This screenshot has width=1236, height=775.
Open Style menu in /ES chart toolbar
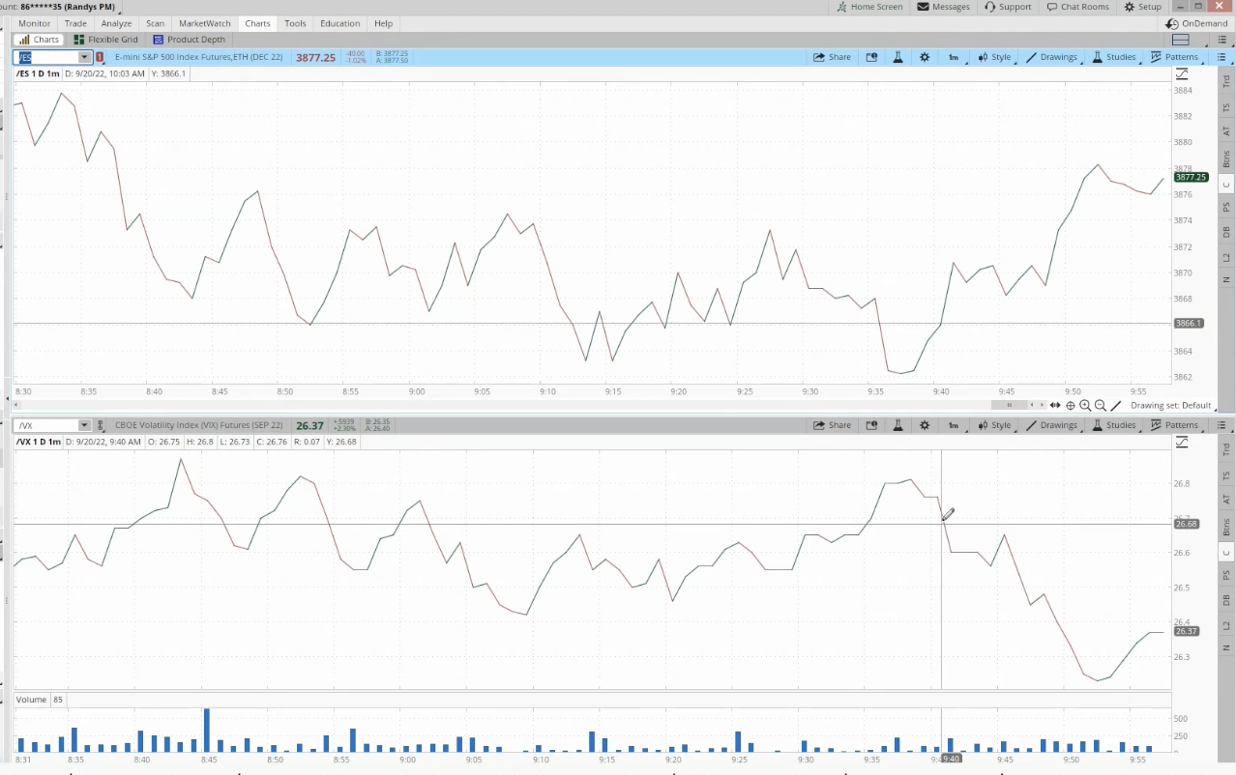[994, 57]
